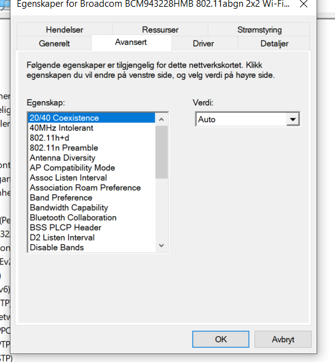This screenshot has height=362, width=335.
Task: Choose the 802.11h+d property
Action: [92, 137]
